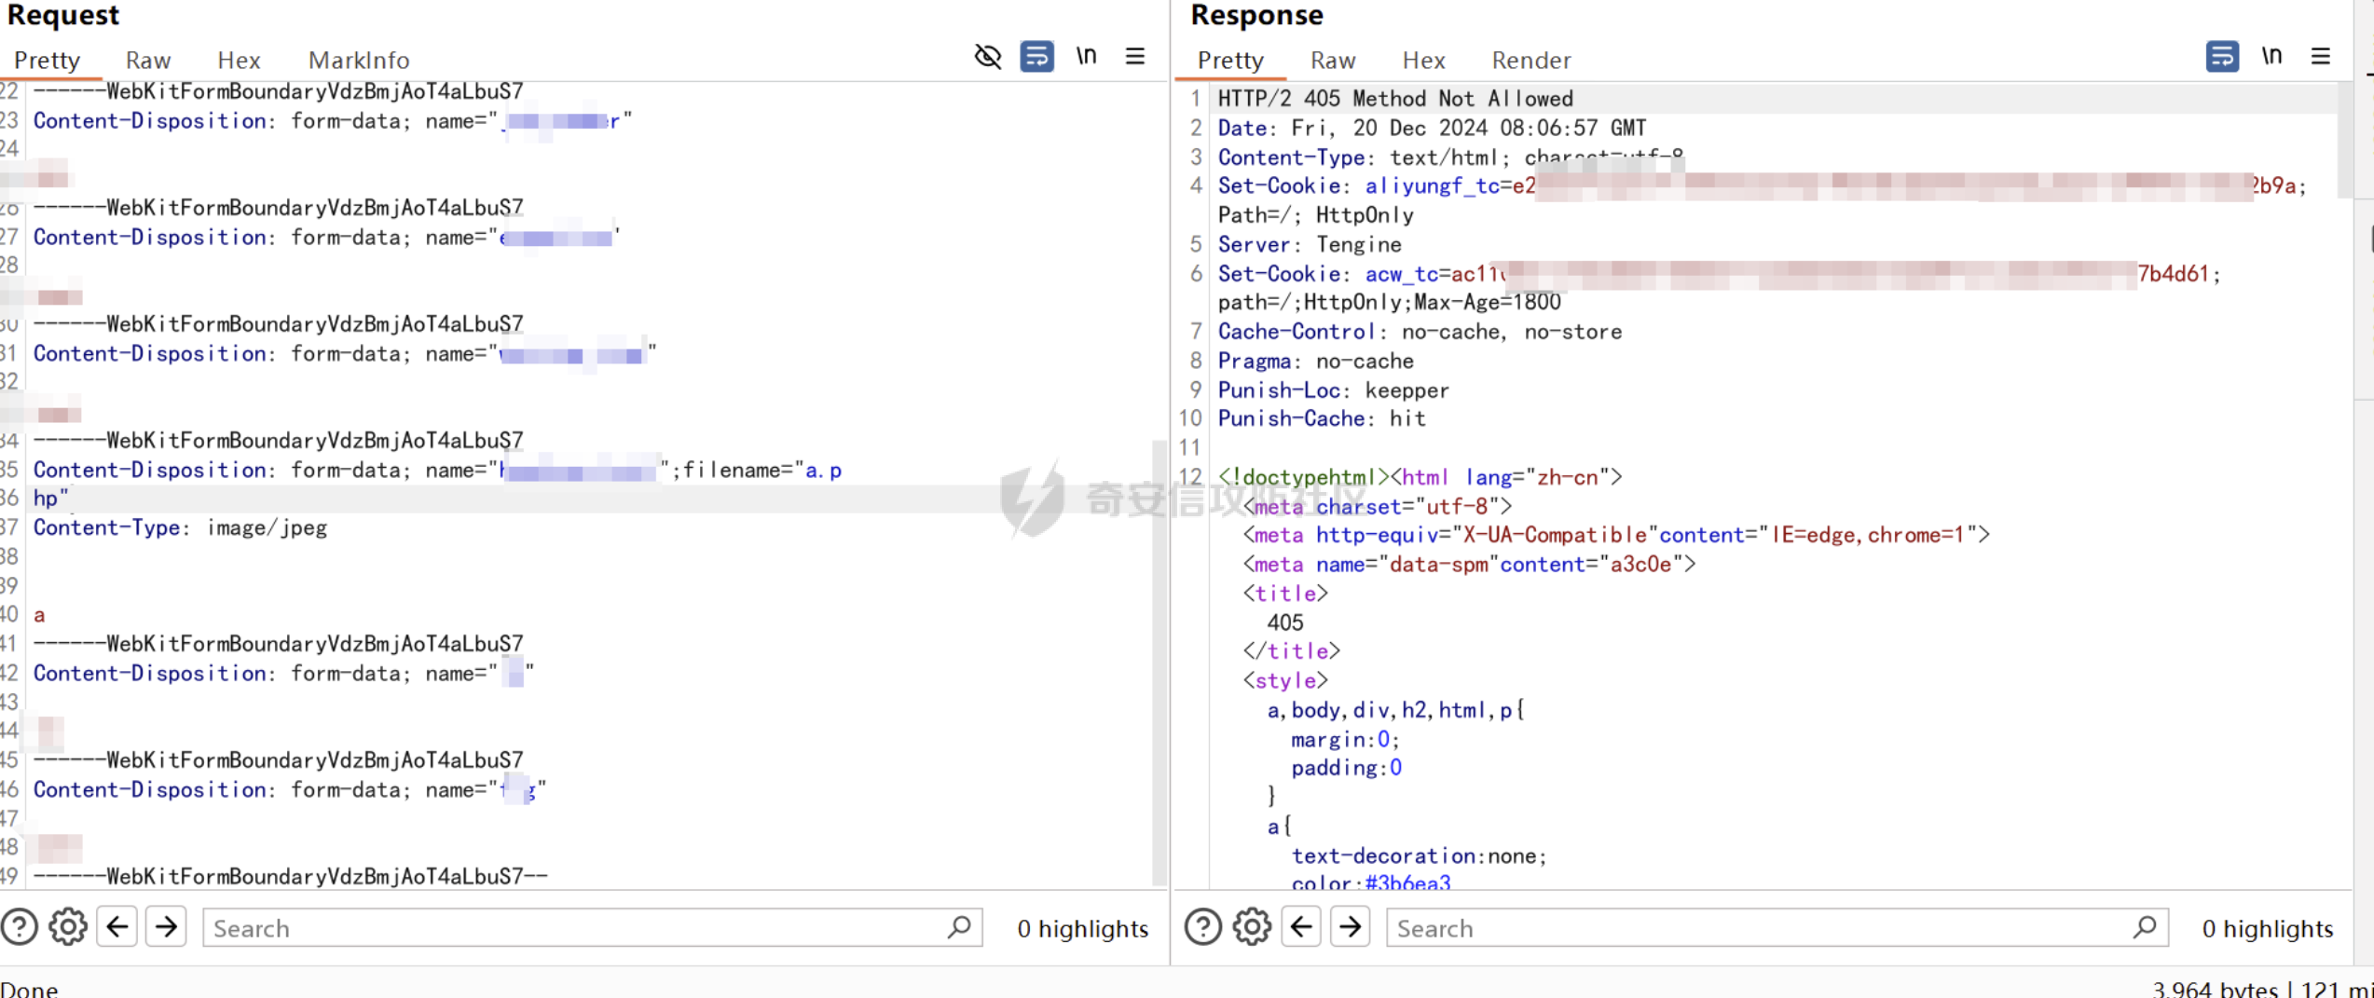Go to previous match in Response search
2374x998 pixels.
pos(1301,927)
